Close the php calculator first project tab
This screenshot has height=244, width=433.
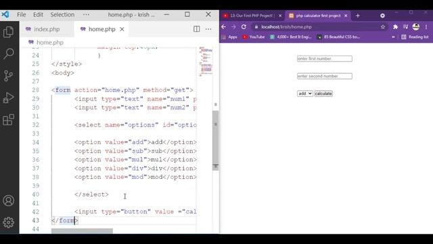click(346, 16)
